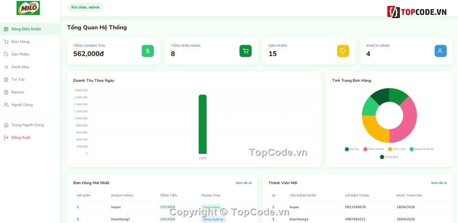Go to Sản Phẩm in the sidebar

30,54
